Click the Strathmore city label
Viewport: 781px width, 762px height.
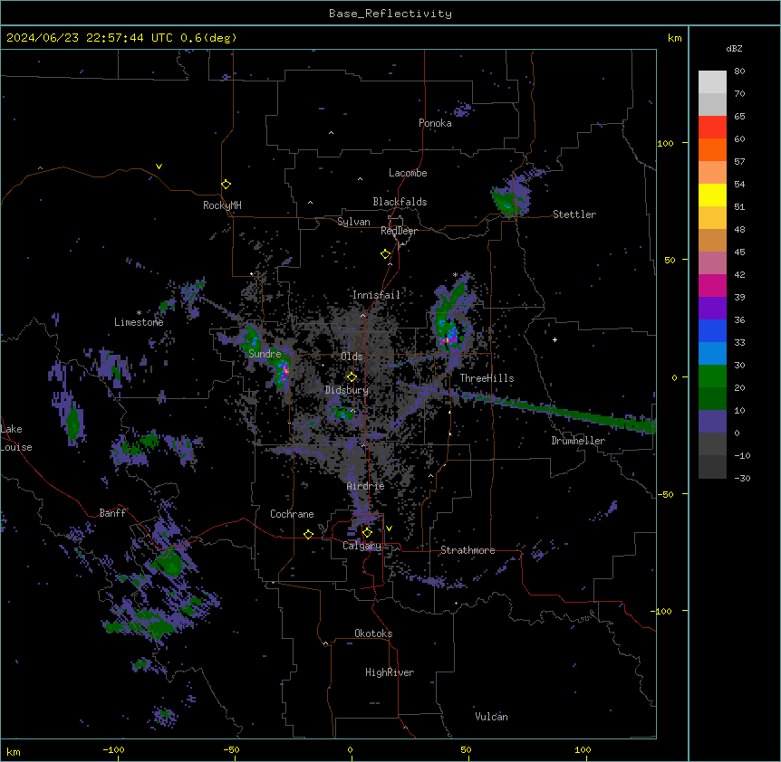pos(468,550)
